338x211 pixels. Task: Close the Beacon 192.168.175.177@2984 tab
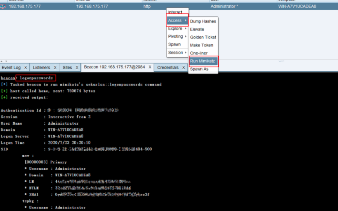150,67
